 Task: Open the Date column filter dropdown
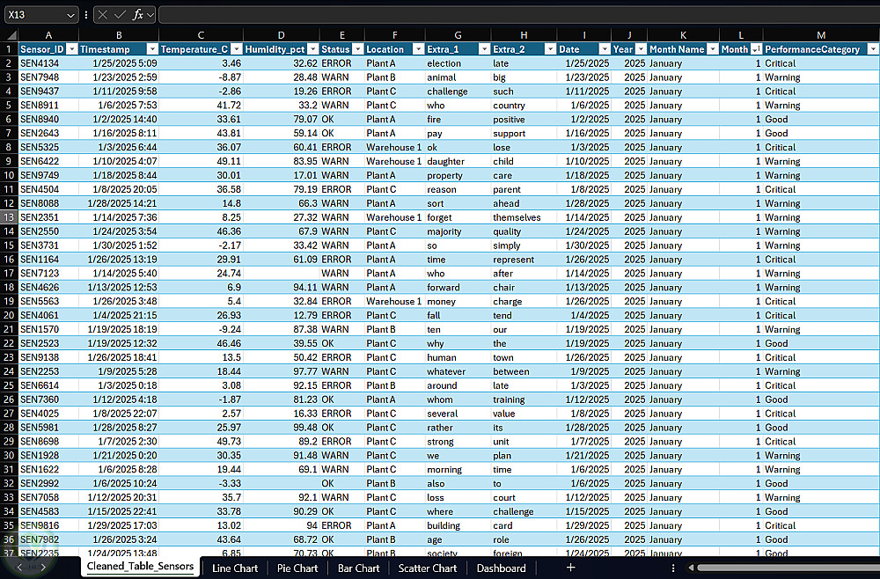coord(605,49)
